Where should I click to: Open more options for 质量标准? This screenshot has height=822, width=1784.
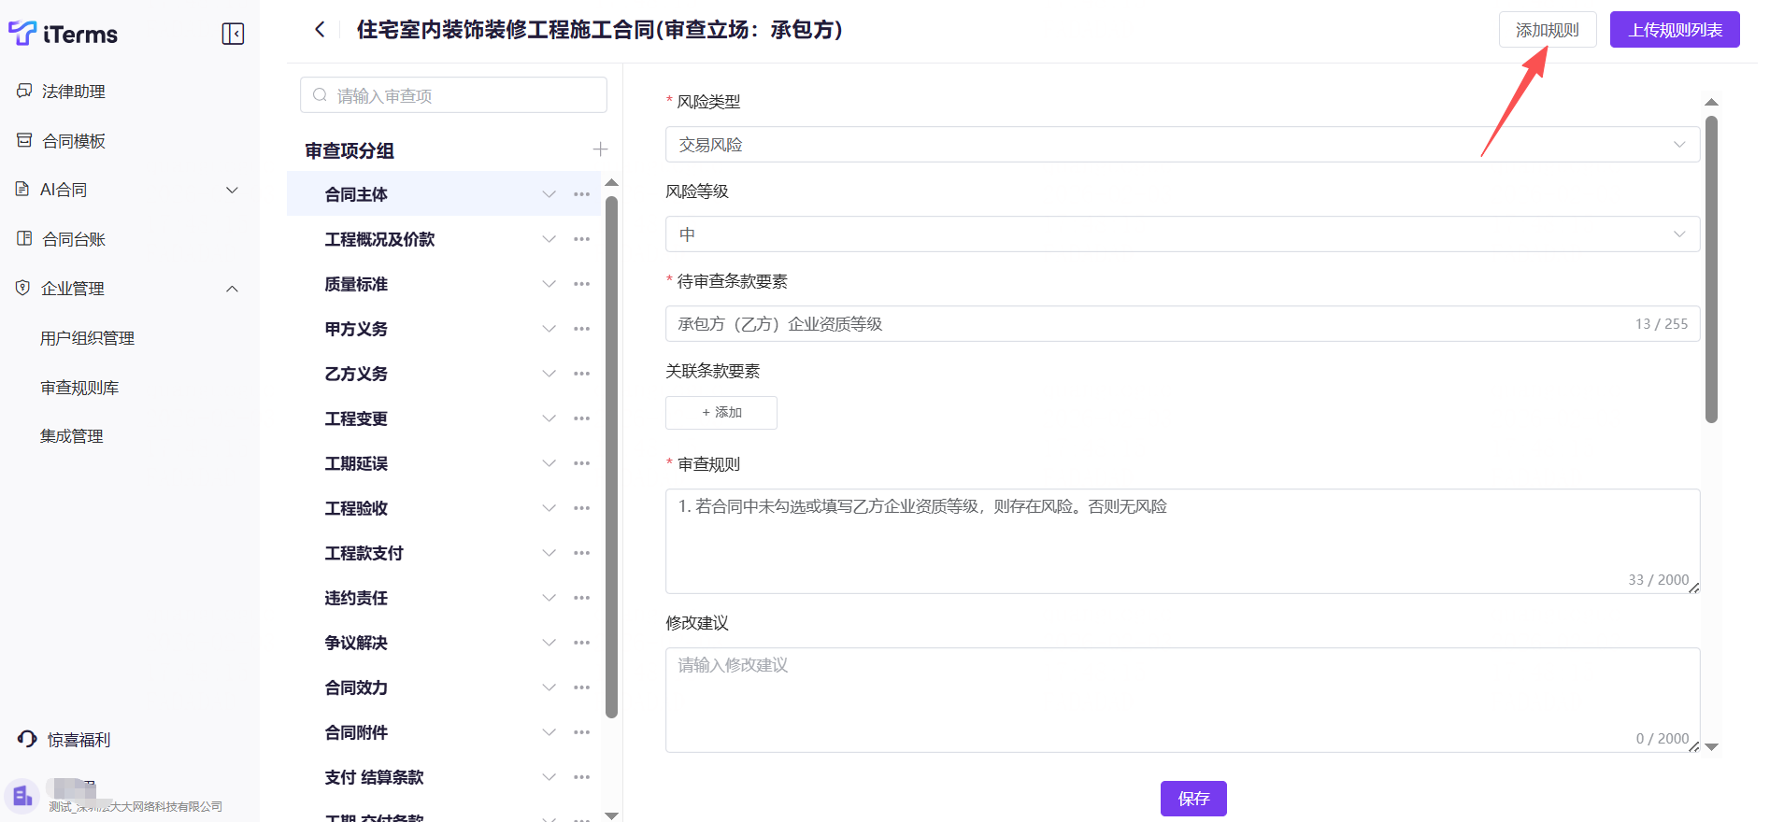click(x=581, y=284)
